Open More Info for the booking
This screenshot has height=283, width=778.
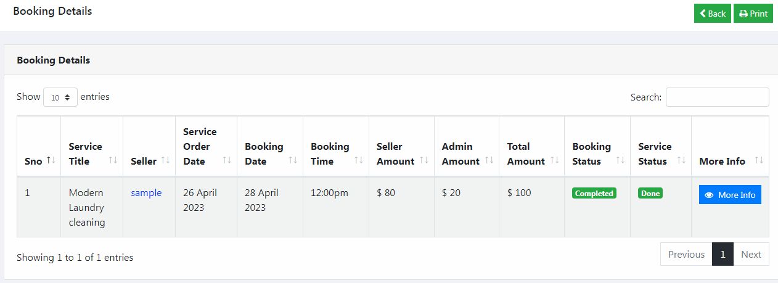[730, 195]
